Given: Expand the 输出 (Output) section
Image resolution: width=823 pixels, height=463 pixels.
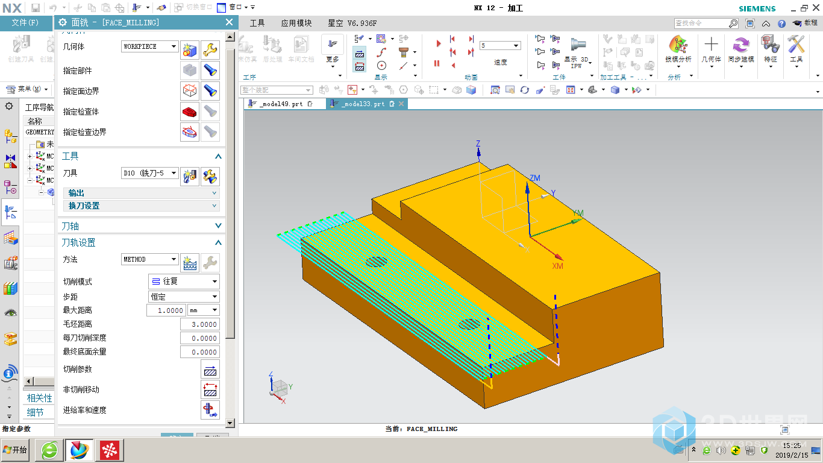Looking at the screenshot, I should click(x=142, y=193).
